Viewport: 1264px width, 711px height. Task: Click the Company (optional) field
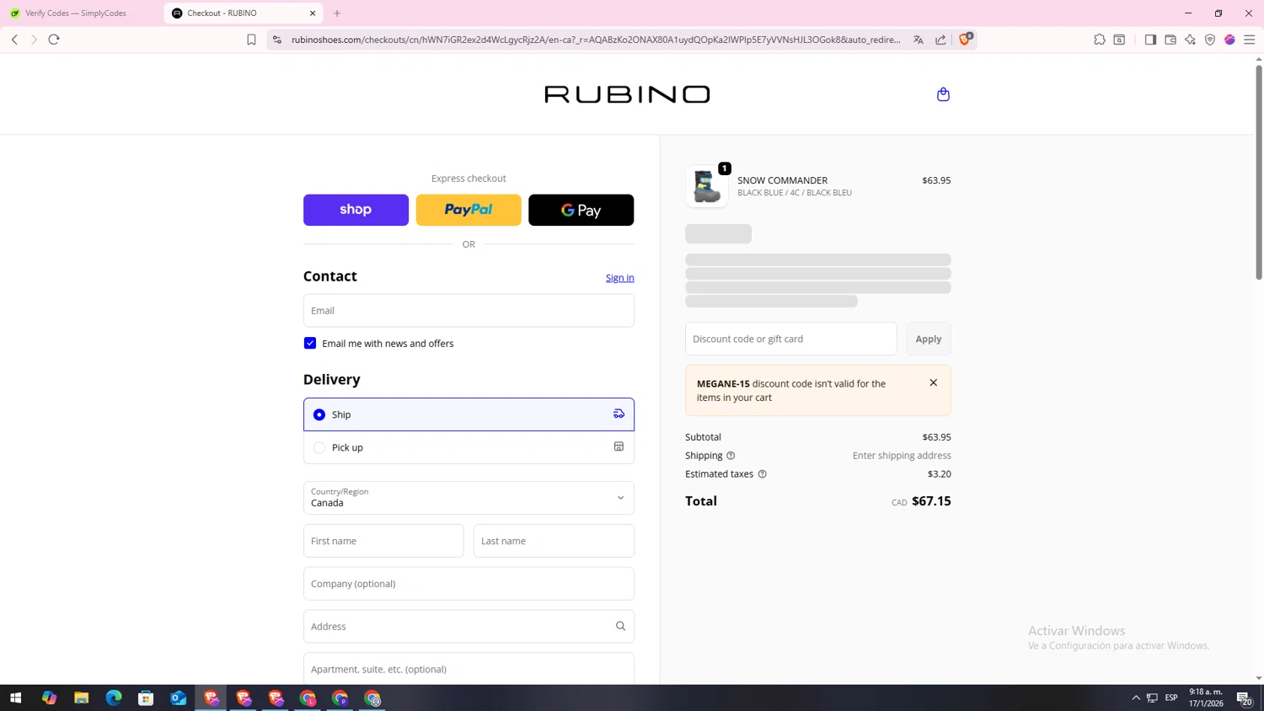(469, 584)
